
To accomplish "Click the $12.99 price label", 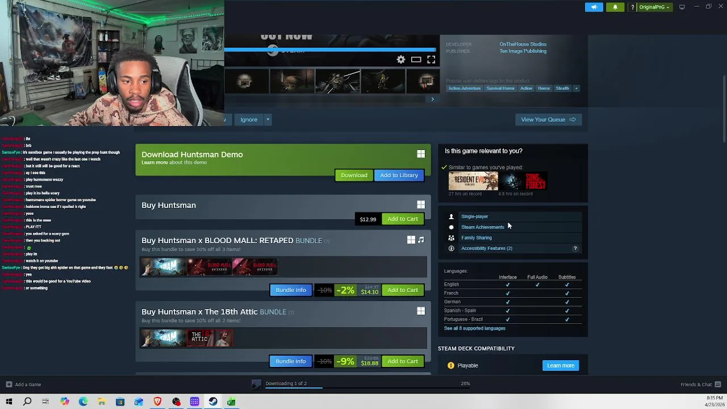I will [x=368, y=219].
